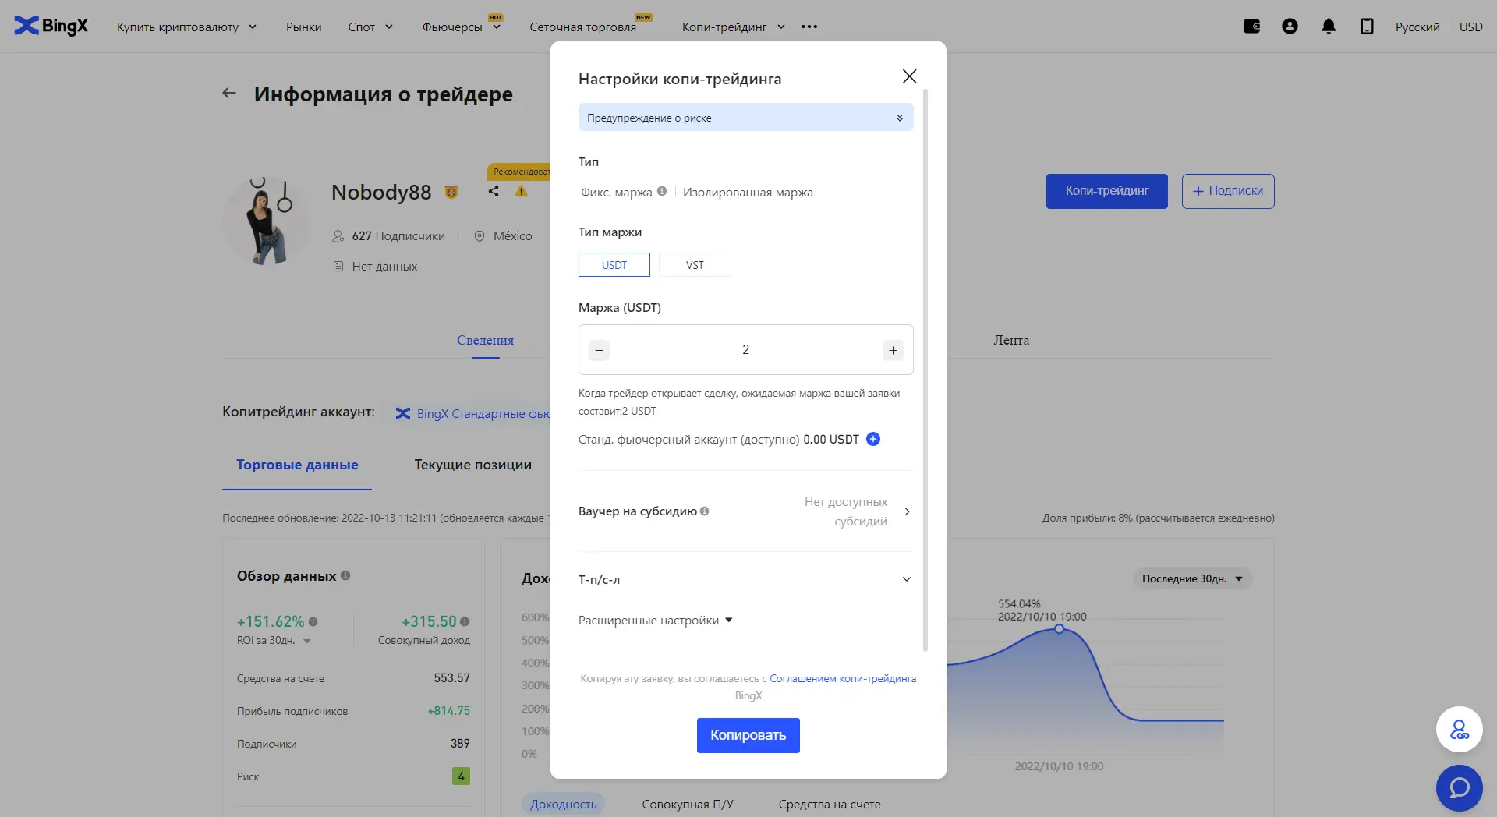The height and width of the screenshot is (817, 1497).
Task: Click the share icon next to Nobody88
Action: coord(494,191)
